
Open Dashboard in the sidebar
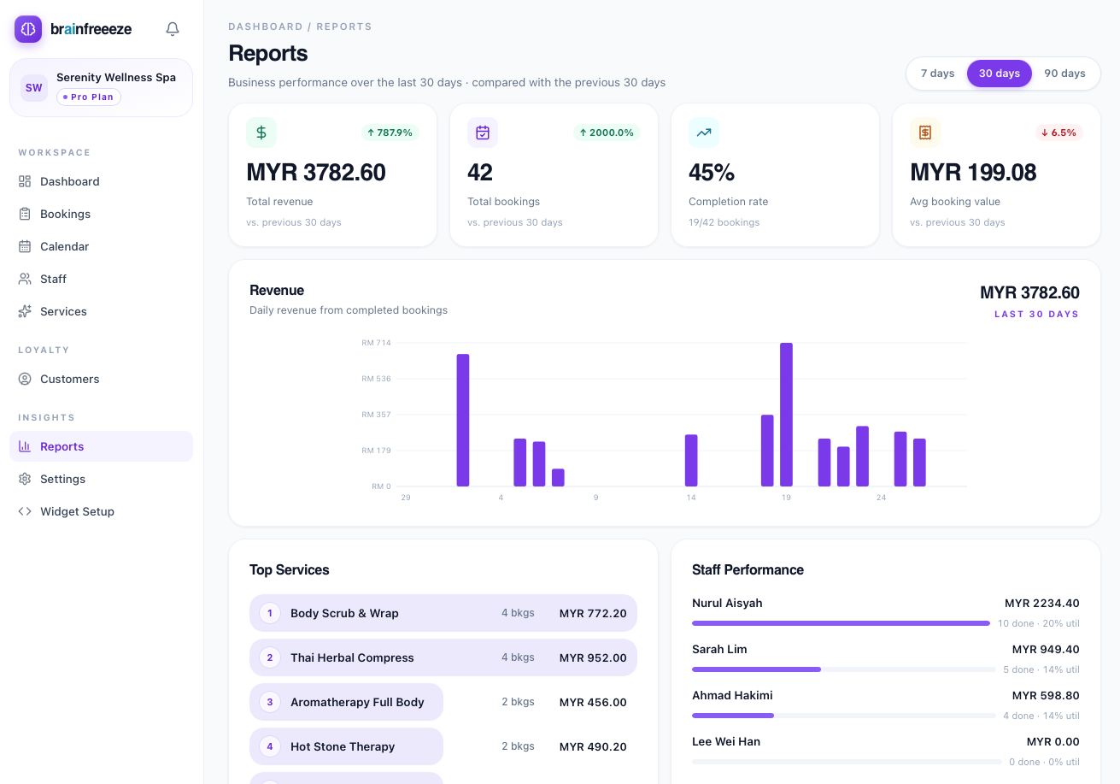(x=101, y=181)
